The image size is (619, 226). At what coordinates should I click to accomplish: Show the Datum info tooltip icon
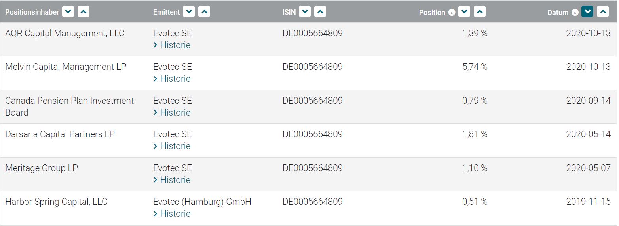point(575,12)
